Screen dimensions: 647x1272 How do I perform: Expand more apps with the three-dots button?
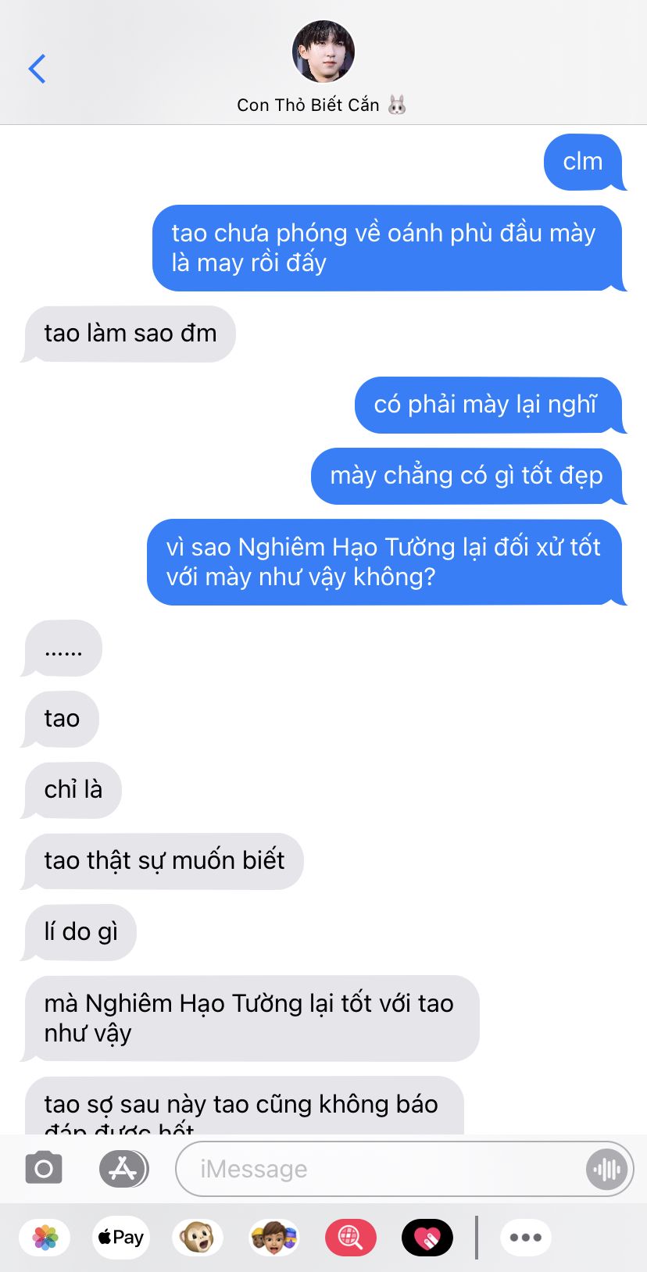click(526, 1238)
